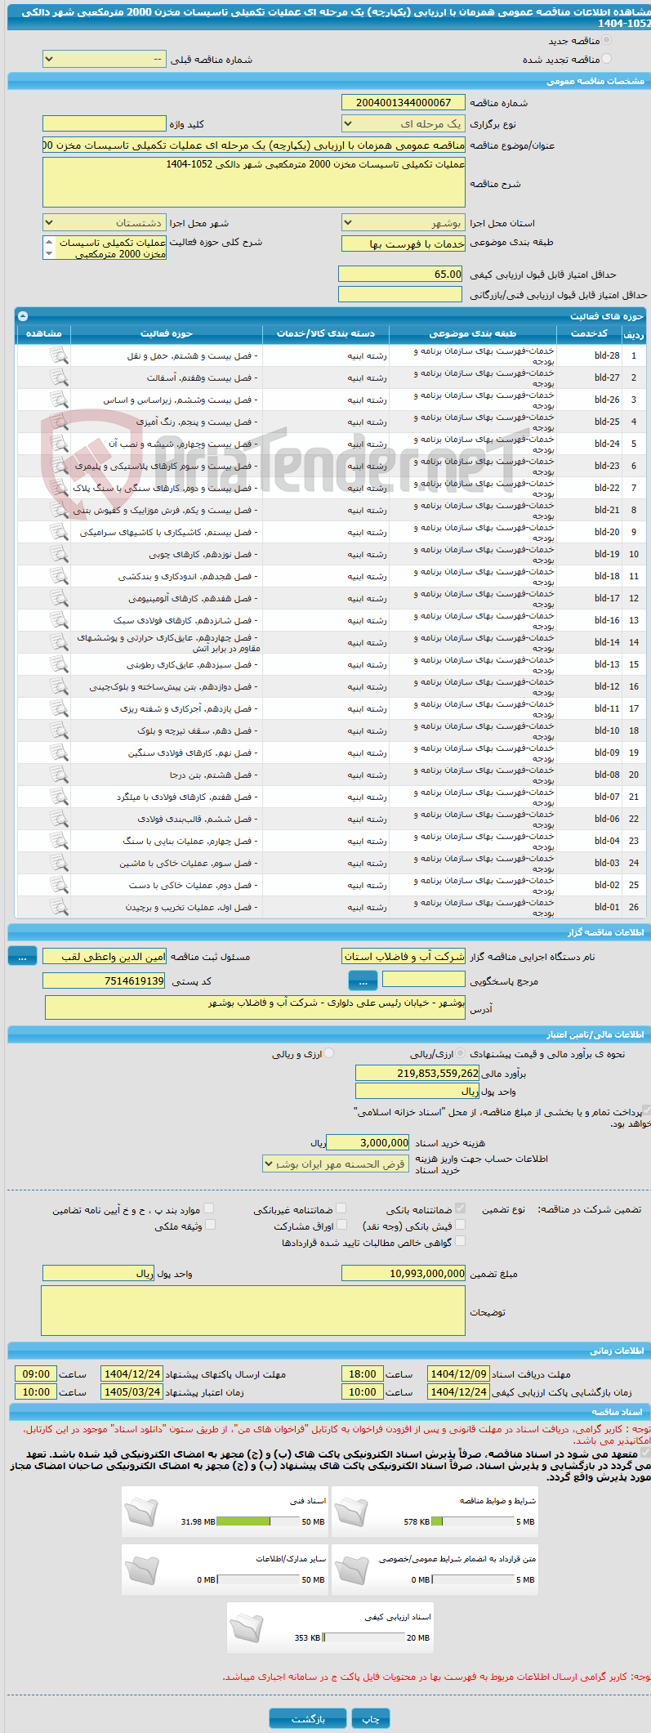Select the مناقصه تجدید شده radio button
The height and width of the screenshot is (1733, 651).
[x=606, y=59]
